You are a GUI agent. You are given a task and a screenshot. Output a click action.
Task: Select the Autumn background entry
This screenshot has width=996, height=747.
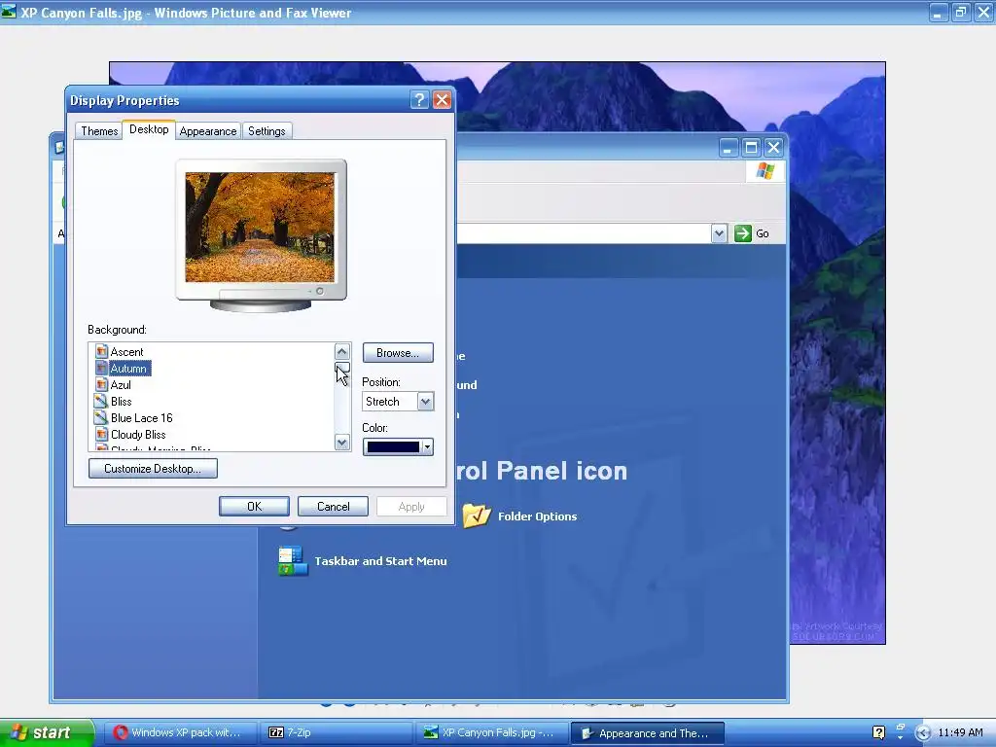(x=129, y=369)
